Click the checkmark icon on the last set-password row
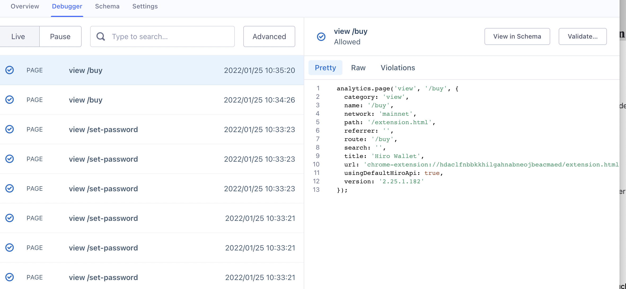The image size is (626, 289). pyautogui.click(x=10, y=277)
